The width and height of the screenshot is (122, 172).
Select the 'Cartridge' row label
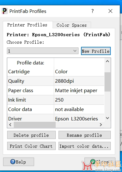pyautogui.click(x=31, y=72)
